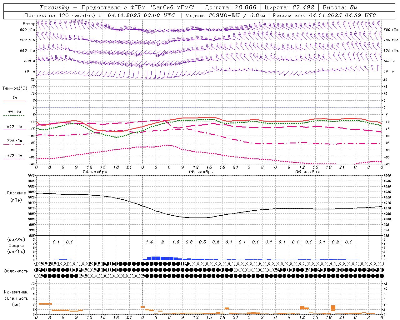Click the 'Ветер' wind panel label
This screenshot has width=400, height=320.
(x=29, y=24)
